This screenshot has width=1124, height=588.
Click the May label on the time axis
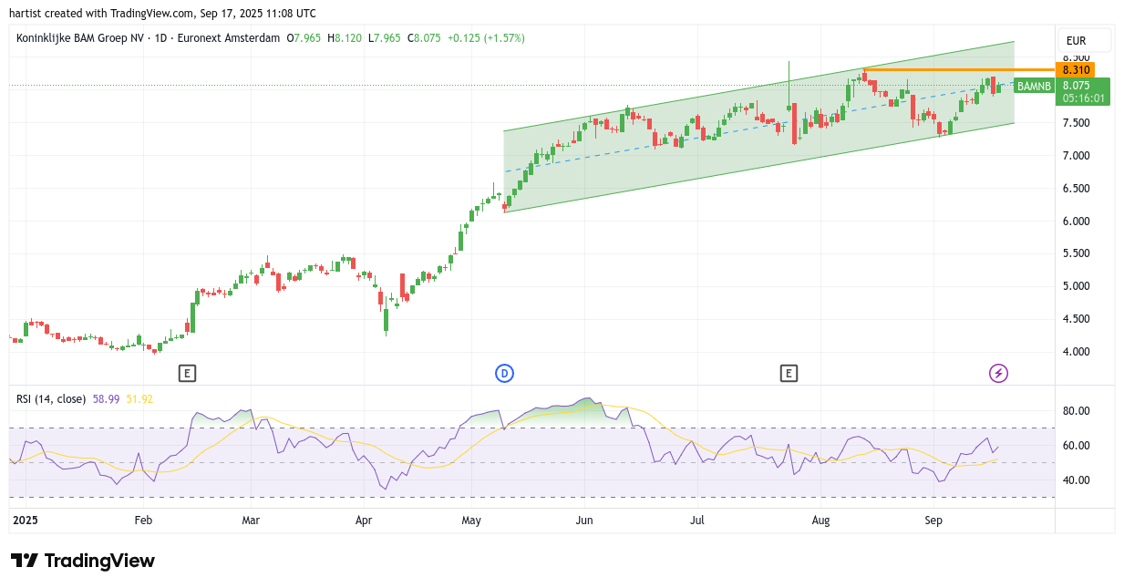click(471, 521)
